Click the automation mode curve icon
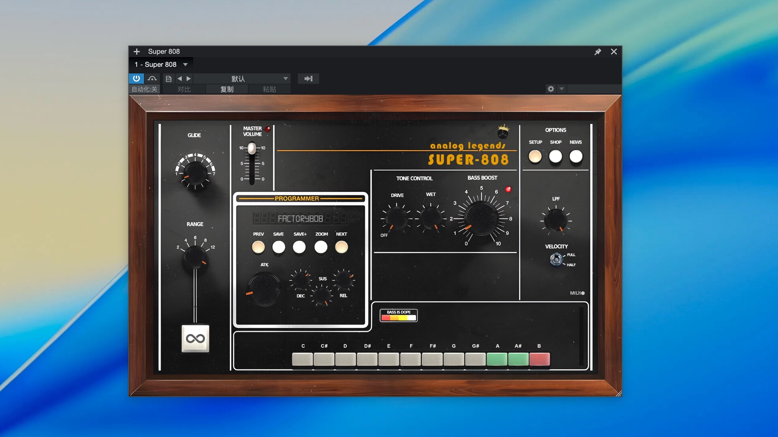778x437 pixels. click(152, 78)
